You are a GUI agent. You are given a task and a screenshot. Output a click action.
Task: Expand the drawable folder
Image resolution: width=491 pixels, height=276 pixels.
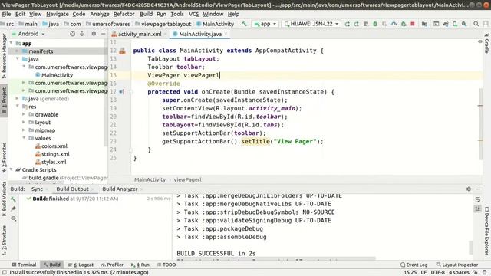click(x=24, y=114)
